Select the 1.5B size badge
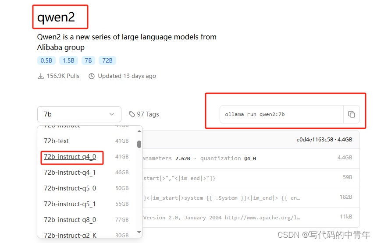Screen dimensions: 377x243 (68, 60)
